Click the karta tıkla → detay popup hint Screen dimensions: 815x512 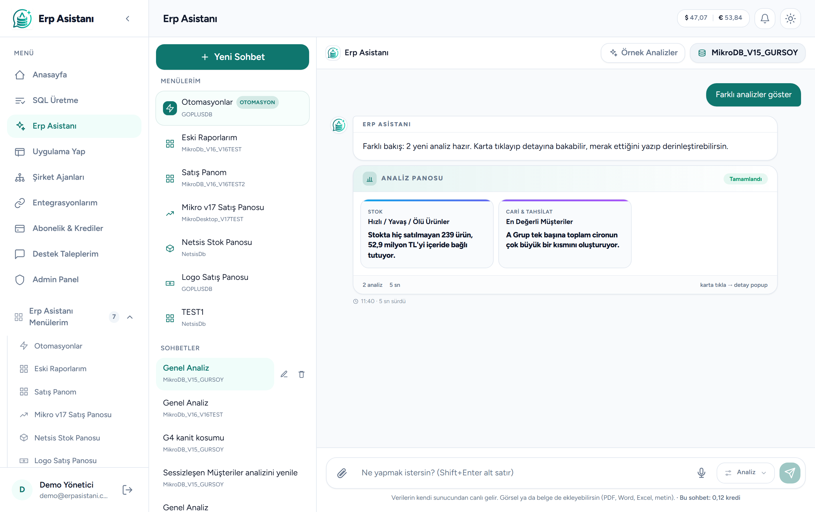click(733, 285)
